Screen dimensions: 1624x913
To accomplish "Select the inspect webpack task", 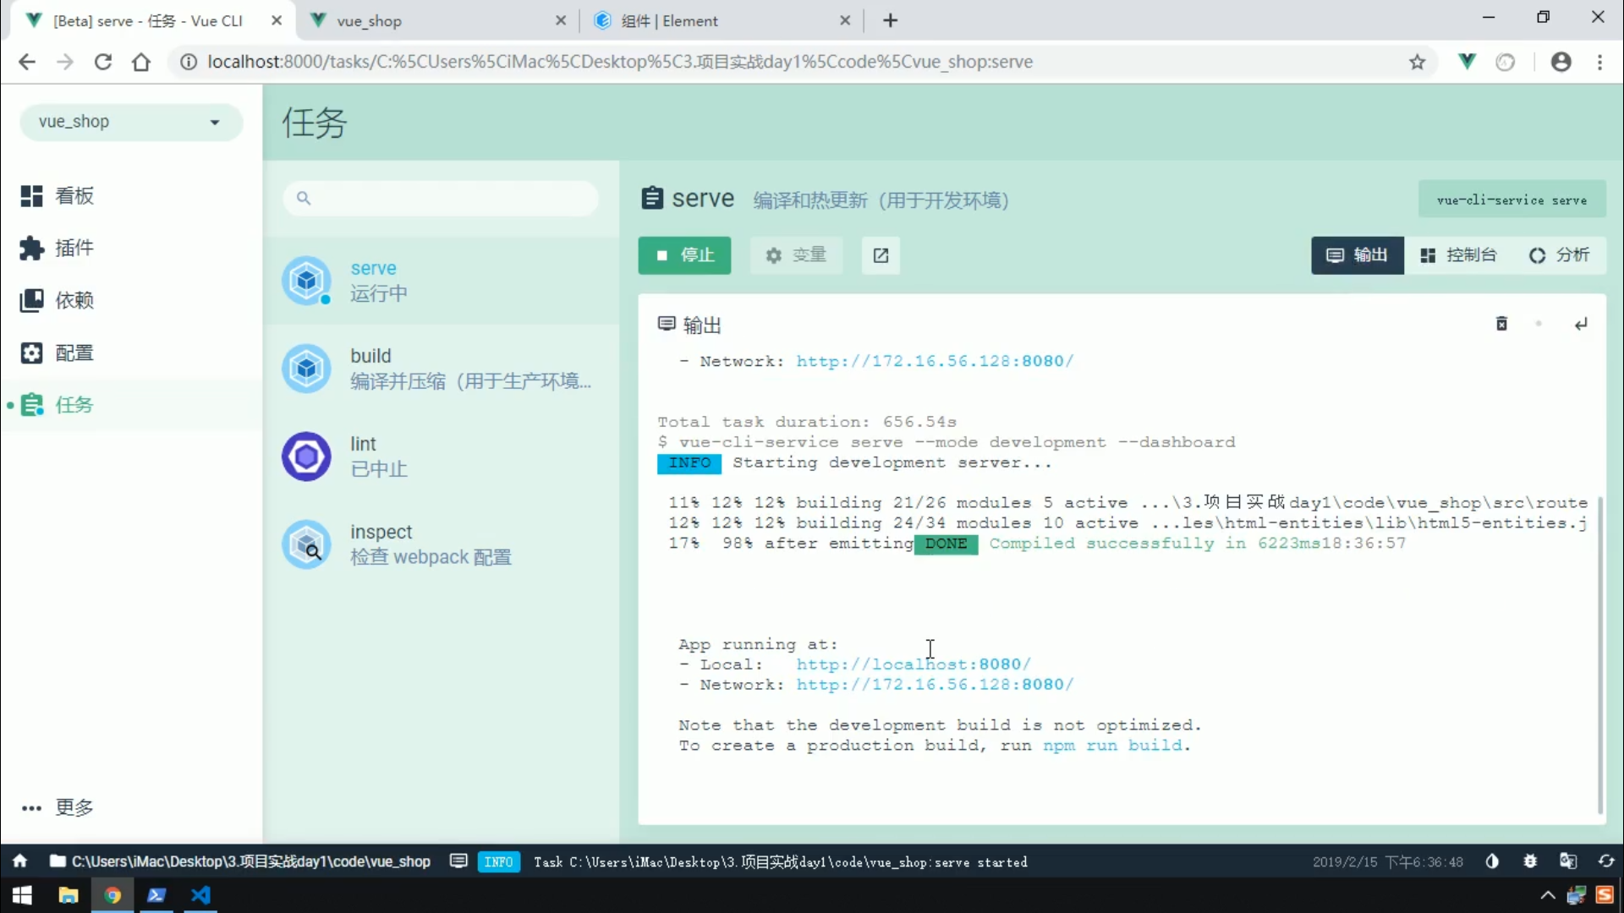I will tap(441, 544).
